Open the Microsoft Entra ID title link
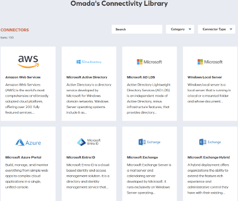This screenshot has width=238, height=201. point(81,157)
